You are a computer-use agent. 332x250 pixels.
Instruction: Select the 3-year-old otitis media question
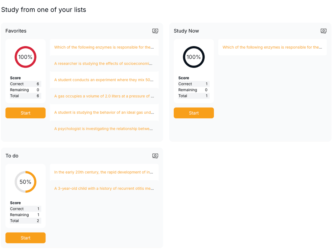[x=104, y=188]
